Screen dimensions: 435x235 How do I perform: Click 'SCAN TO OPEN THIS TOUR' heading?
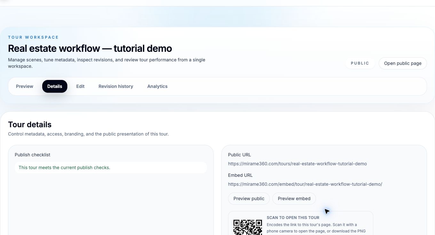[x=293, y=218]
